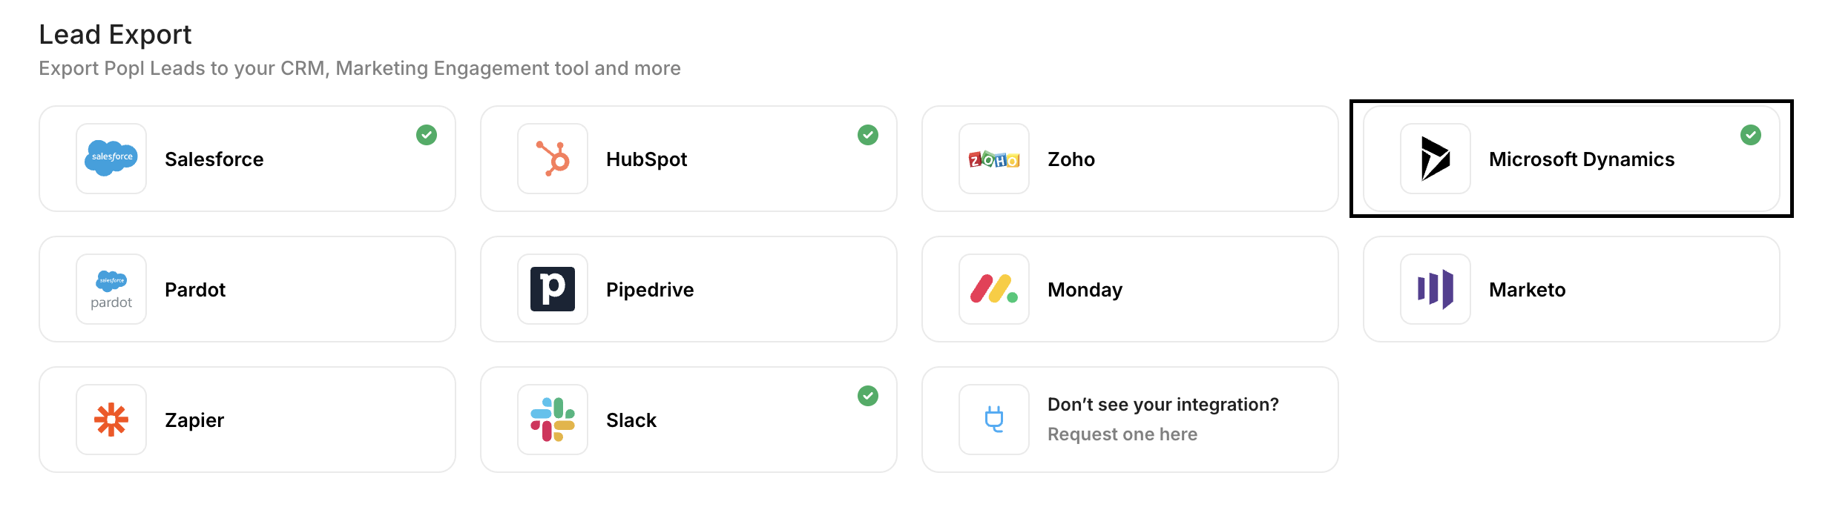Click the green checkmark on Slack card

[868, 396]
